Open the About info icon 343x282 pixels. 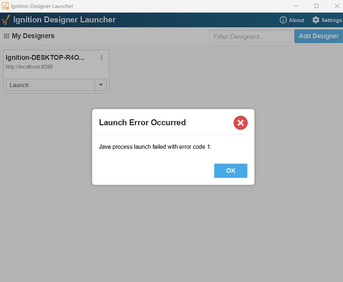pyautogui.click(x=283, y=20)
